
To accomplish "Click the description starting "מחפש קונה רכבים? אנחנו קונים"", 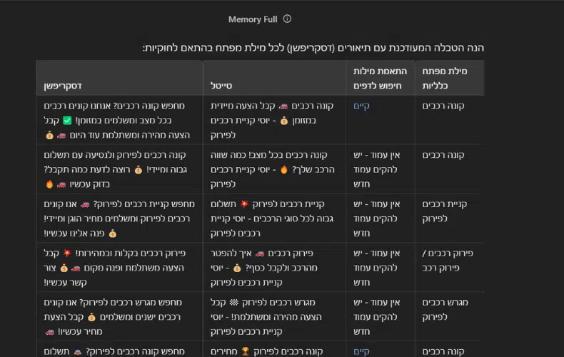I will (x=114, y=120).
